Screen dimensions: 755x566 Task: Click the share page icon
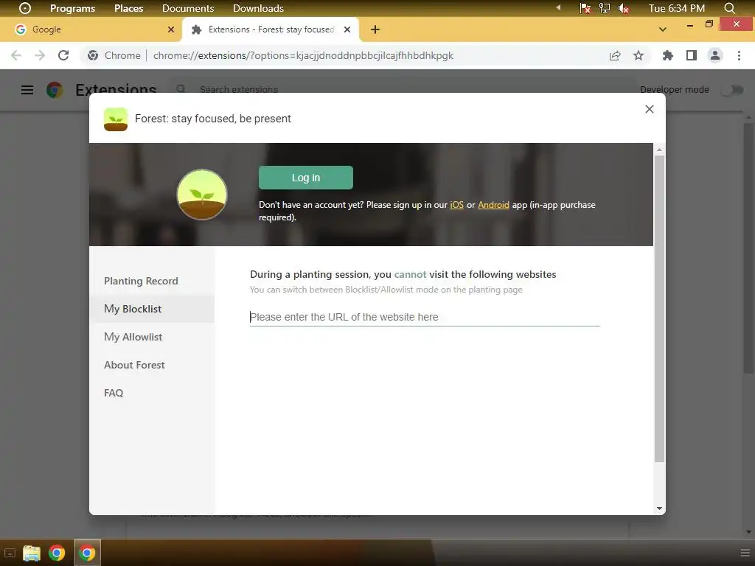tap(615, 55)
